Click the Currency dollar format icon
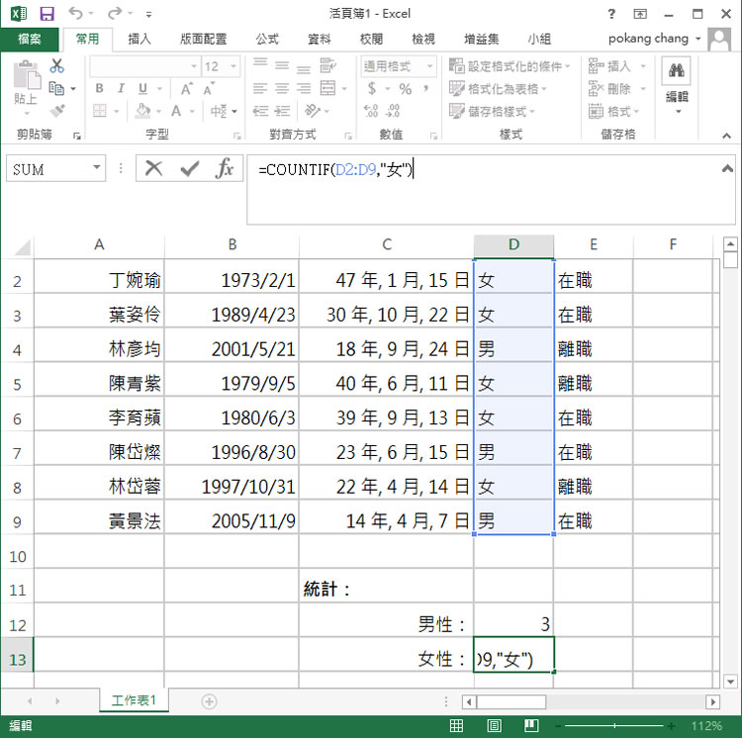The width and height of the screenshot is (742, 739). tap(372, 88)
